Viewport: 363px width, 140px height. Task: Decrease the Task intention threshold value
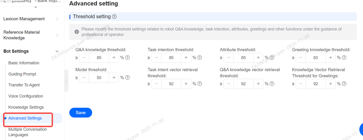click(156, 58)
